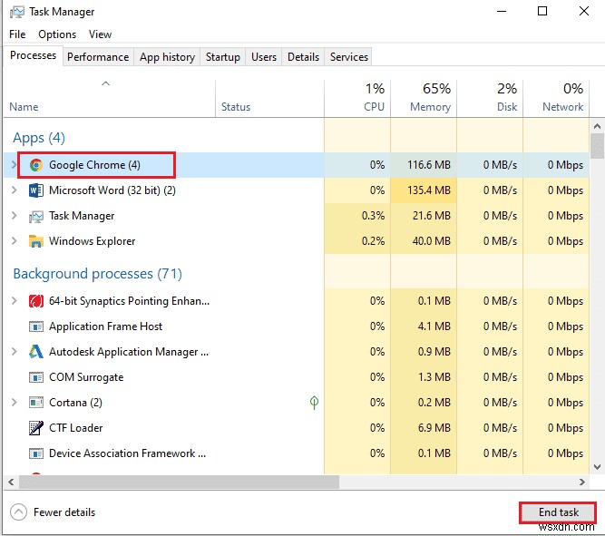The width and height of the screenshot is (605, 536).
Task: Click the Synaptics Pointing Enhancer icon
Action: [36, 301]
